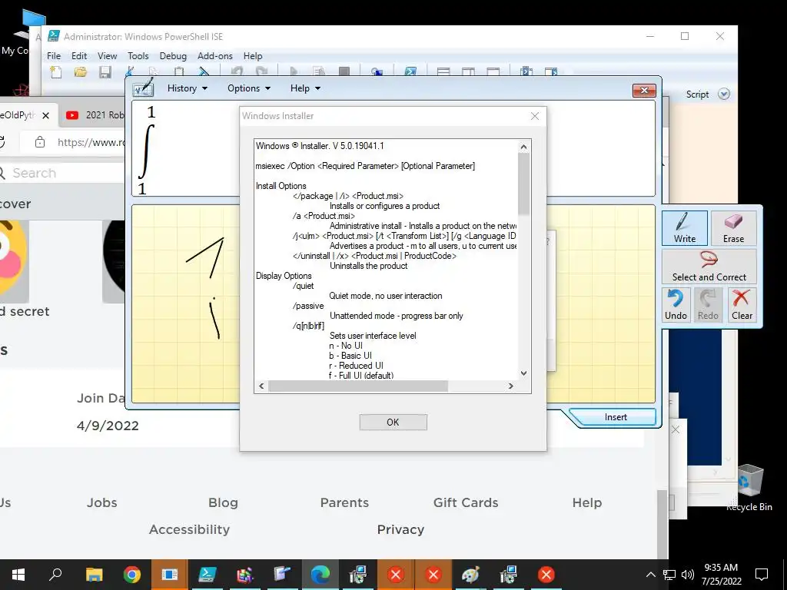Activate the Select and Correct tool
787x590 pixels.
tap(709, 267)
